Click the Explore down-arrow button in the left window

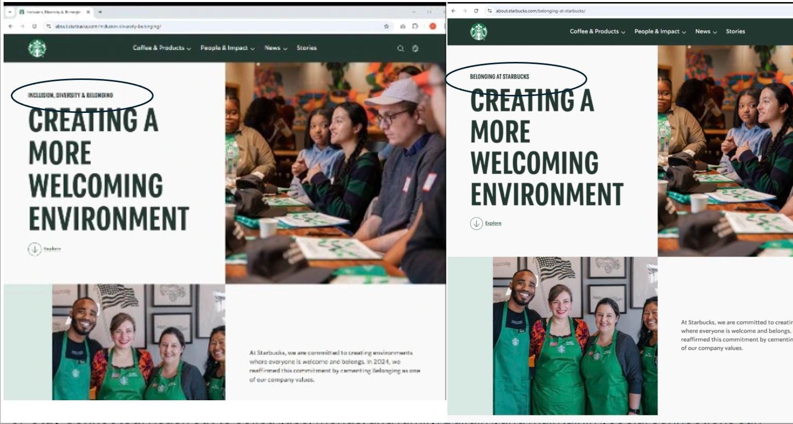(35, 249)
